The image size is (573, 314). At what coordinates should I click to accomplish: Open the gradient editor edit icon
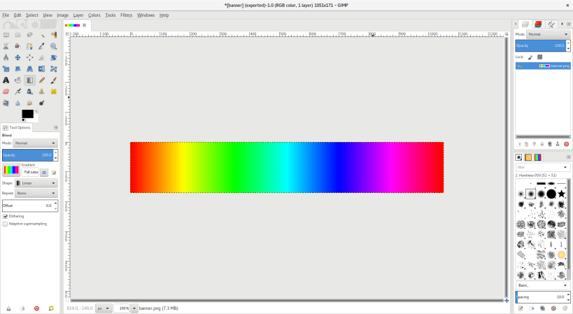tap(54, 173)
